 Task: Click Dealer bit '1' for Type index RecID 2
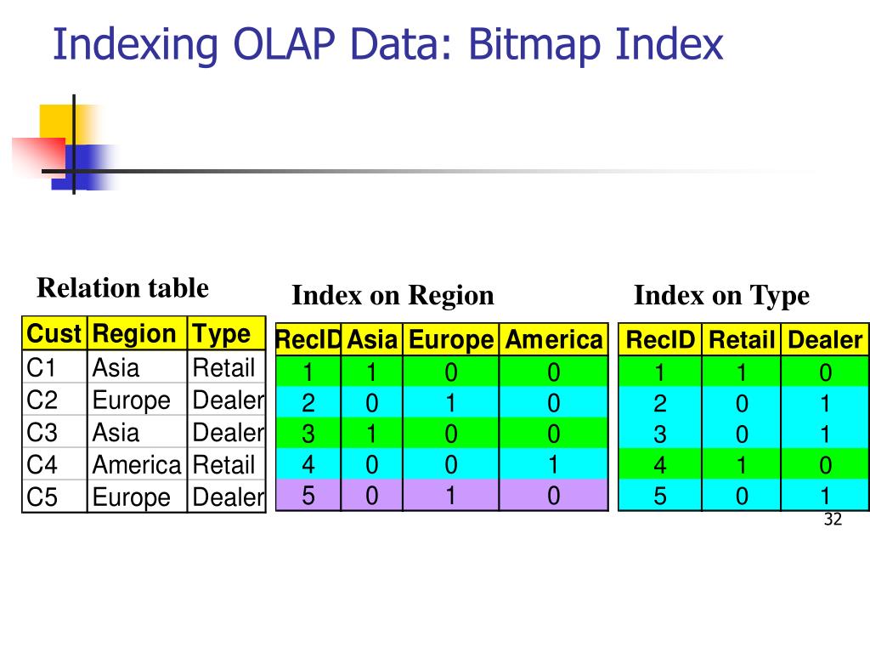(x=825, y=402)
